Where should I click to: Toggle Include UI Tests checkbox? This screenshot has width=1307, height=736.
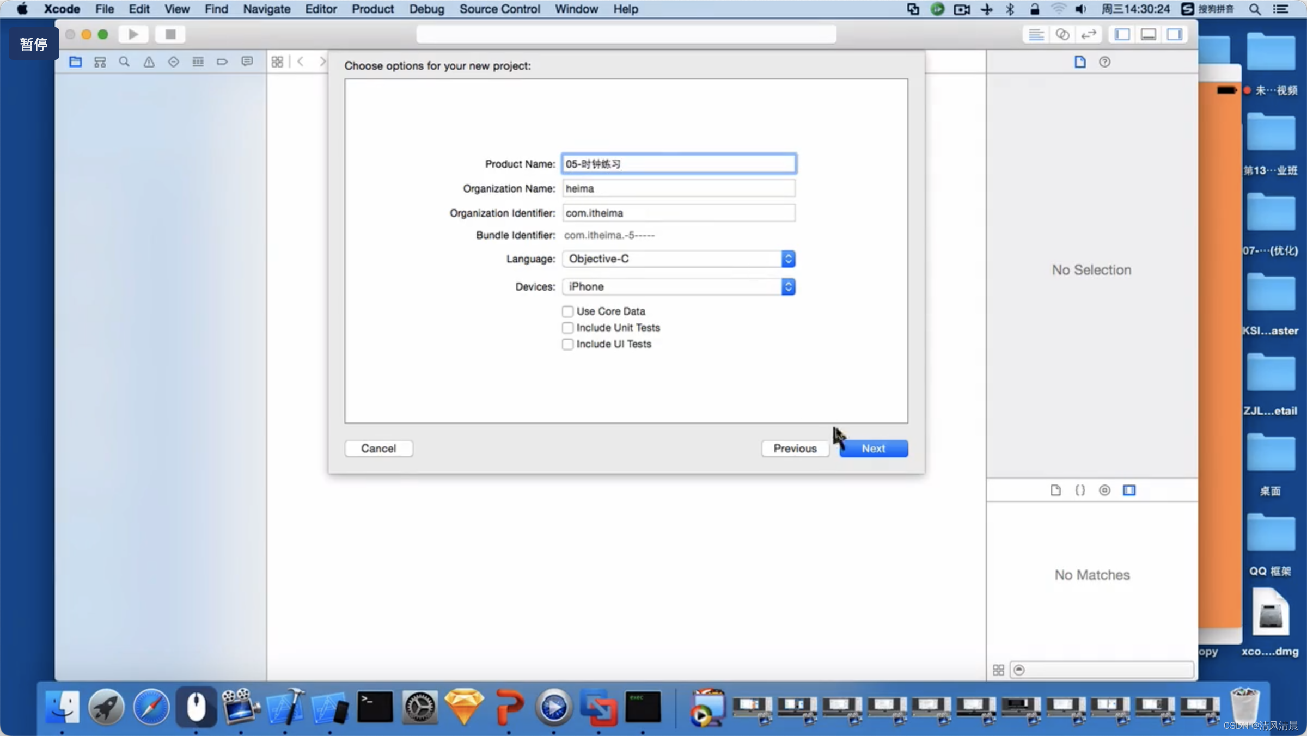tap(566, 344)
